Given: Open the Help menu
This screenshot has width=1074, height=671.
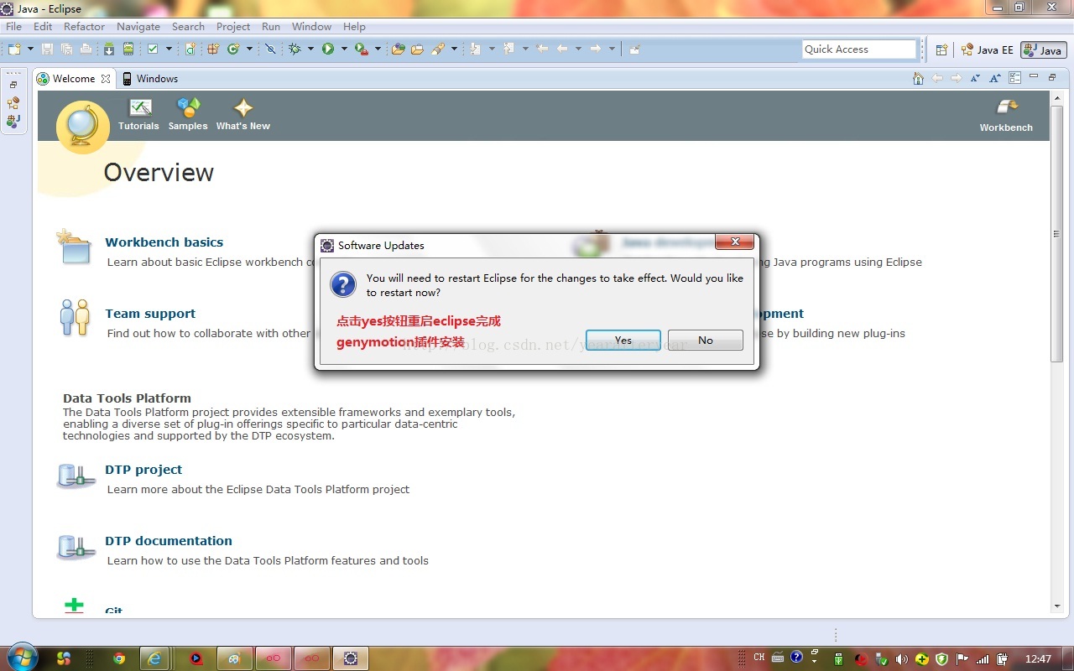Looking at the screenshot, I should click(354, 26).
